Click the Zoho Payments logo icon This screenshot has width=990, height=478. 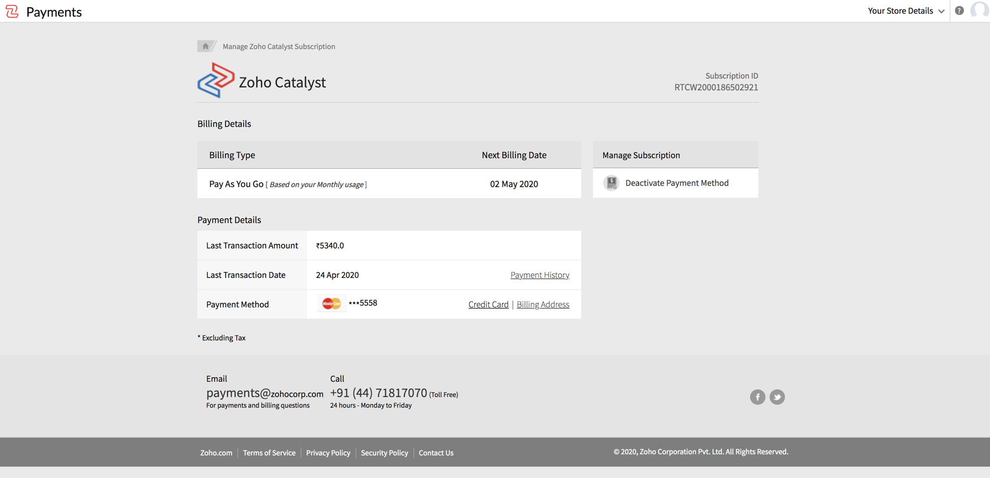click(12, 11)
